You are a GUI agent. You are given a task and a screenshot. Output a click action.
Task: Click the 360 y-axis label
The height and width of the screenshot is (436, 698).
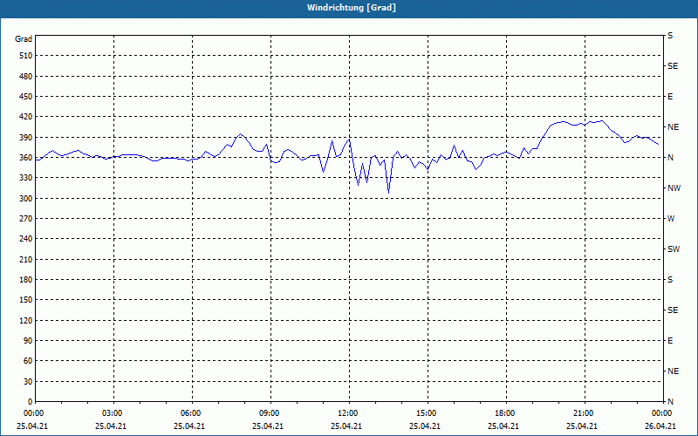[26, 158]
